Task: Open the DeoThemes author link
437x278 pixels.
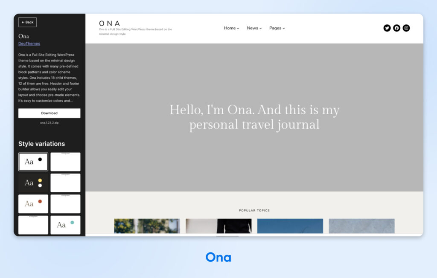Action: [29, 43]
